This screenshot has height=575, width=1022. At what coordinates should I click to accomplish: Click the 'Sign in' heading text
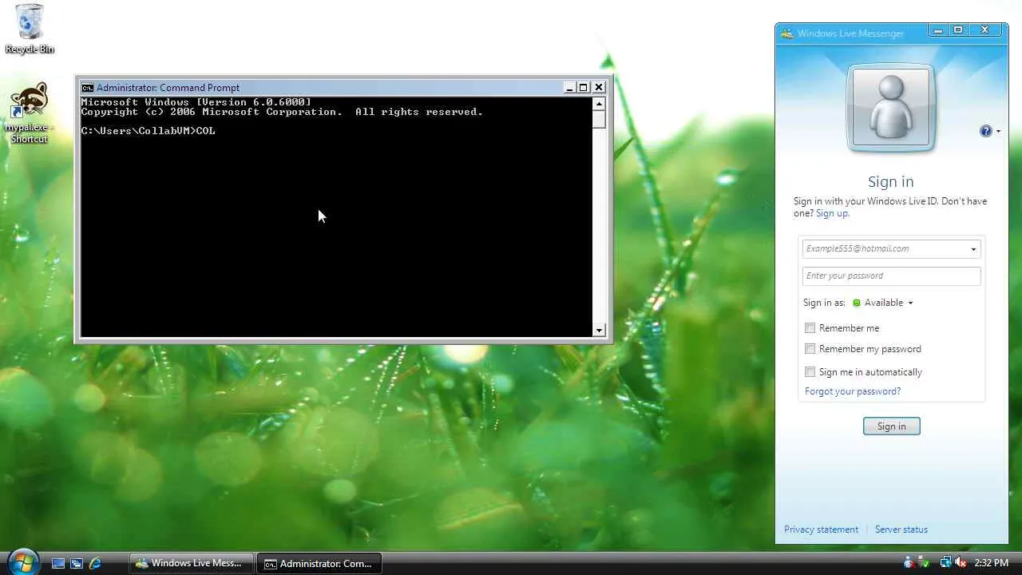click(890, 182)
